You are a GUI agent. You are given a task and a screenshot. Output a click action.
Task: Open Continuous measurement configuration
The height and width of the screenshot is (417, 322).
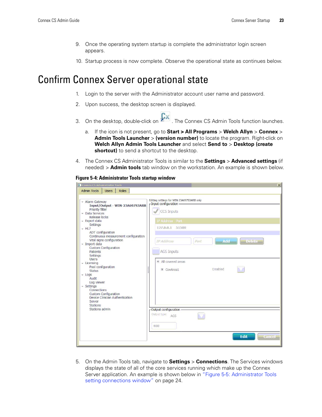click(117, 236)
